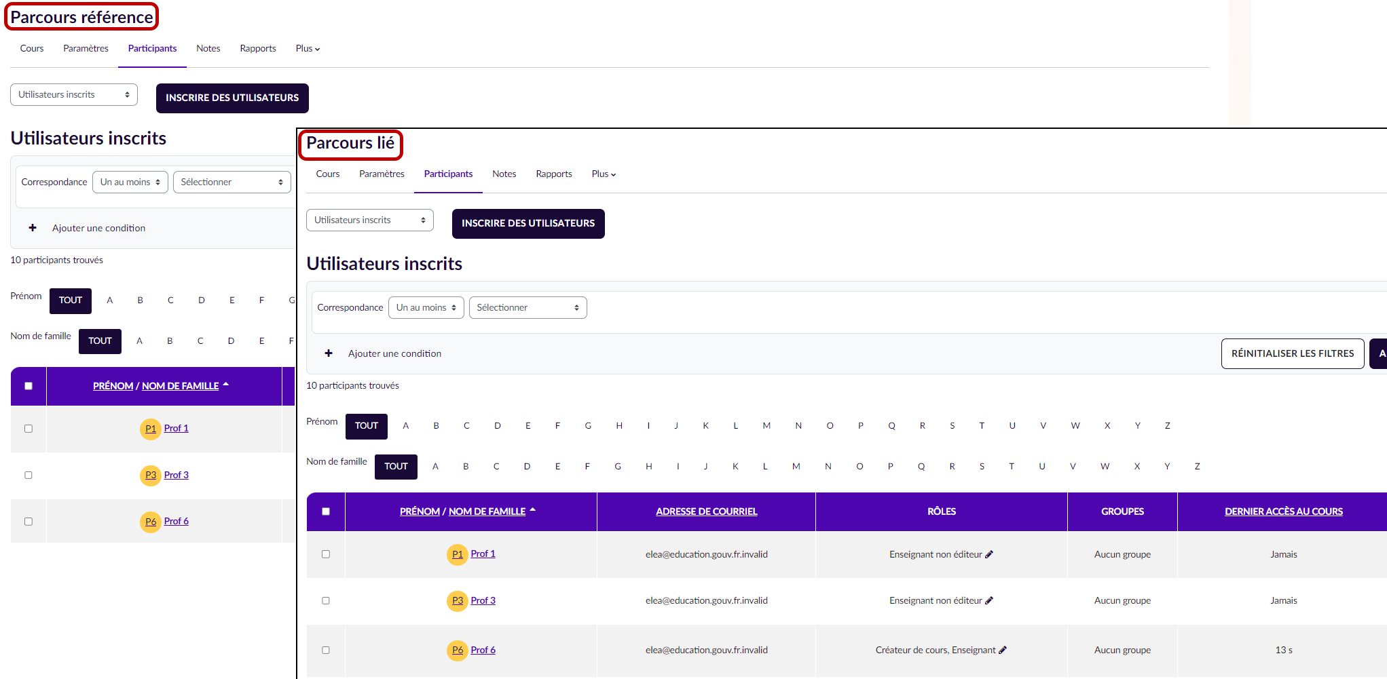Open Cours tab in Parcours référence
This screenshot has width=1387, height=679.
[x=32, y=48]
